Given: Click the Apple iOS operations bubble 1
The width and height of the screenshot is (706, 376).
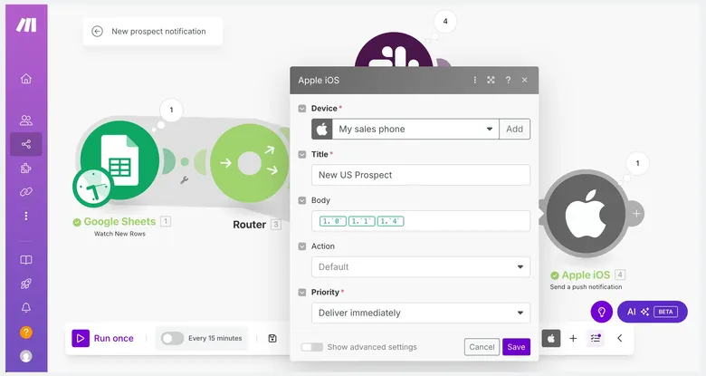Looking at the screenshot, I should 637,163.
